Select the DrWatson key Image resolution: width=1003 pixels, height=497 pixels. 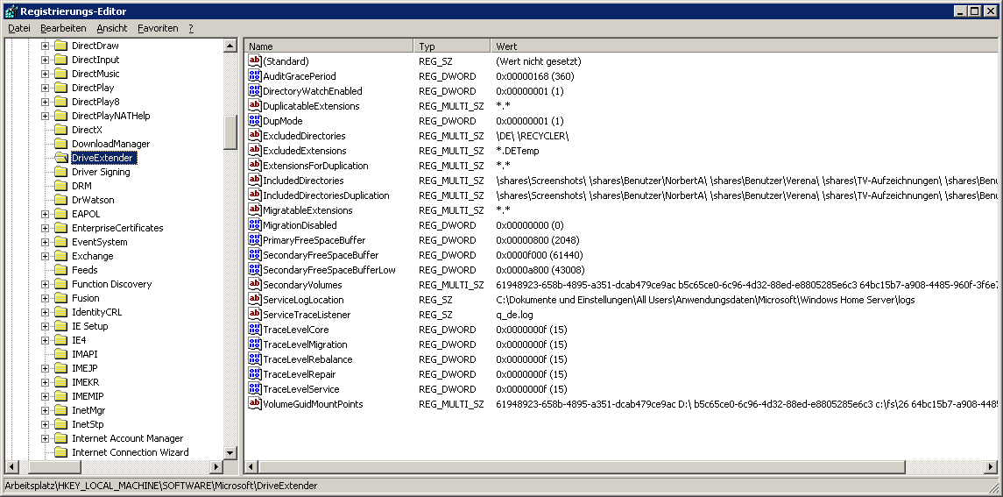point(93,200)
